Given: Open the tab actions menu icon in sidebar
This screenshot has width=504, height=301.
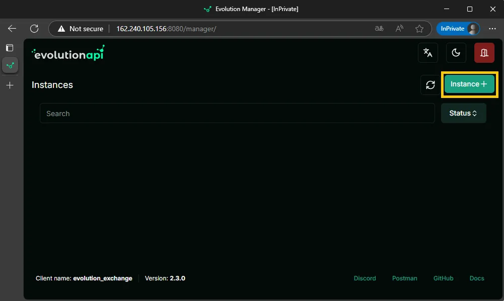Looking at the screenshot, I should [x=10, y=48].
